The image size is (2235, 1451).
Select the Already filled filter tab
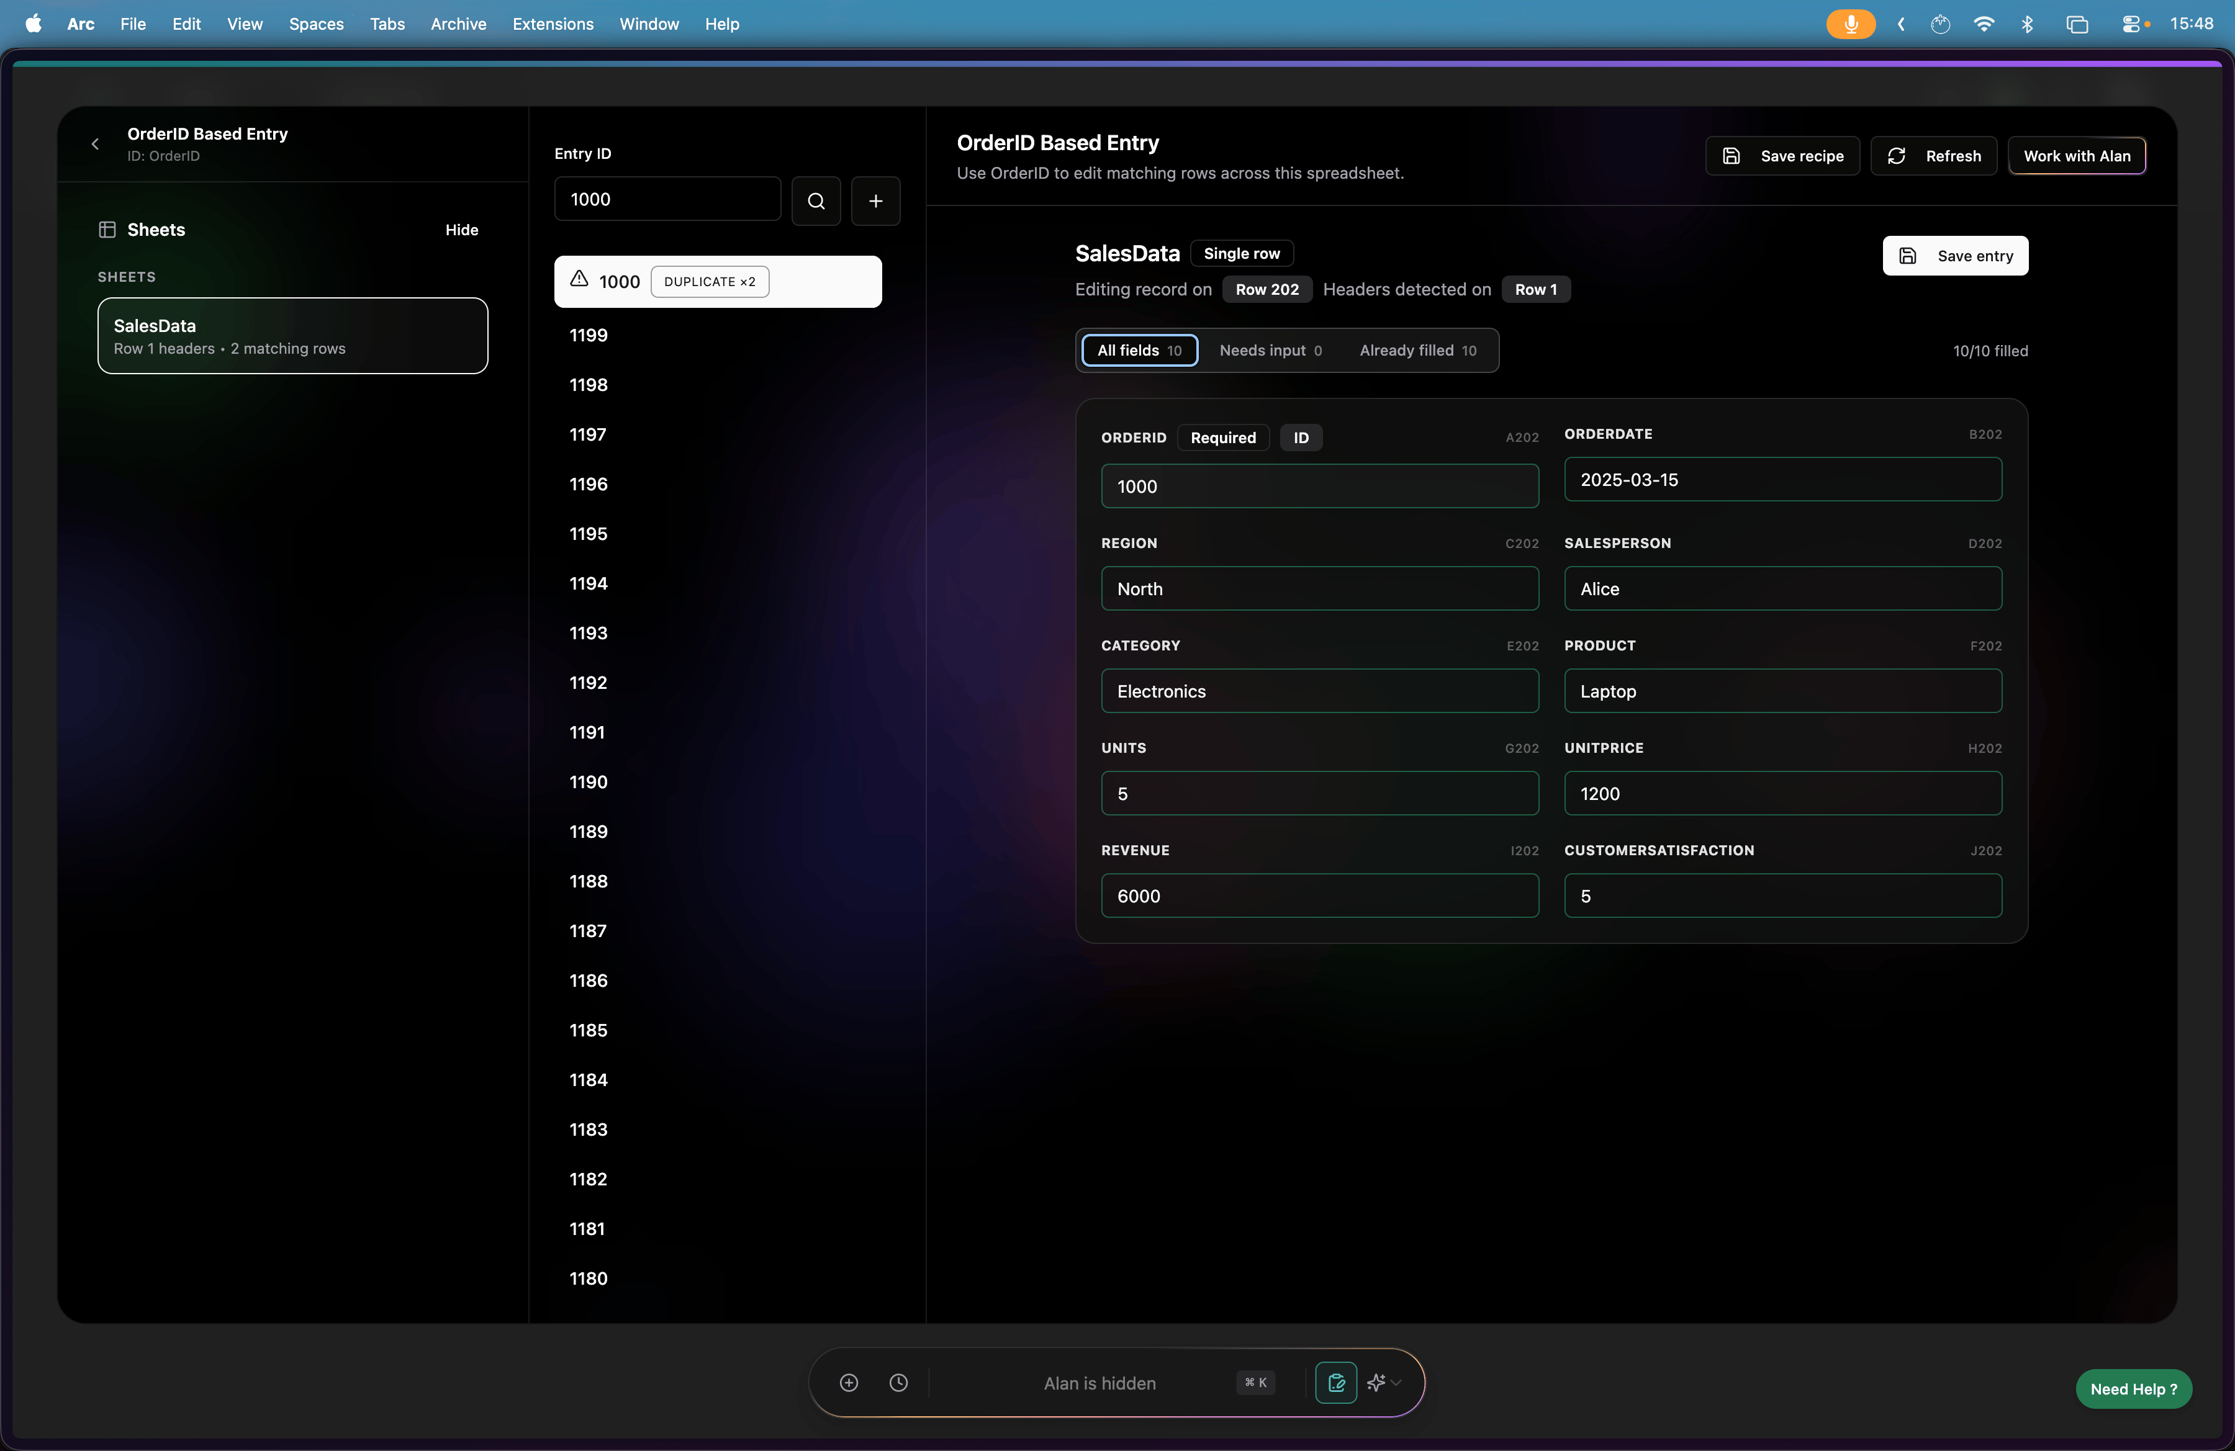tap(1417, 350)
